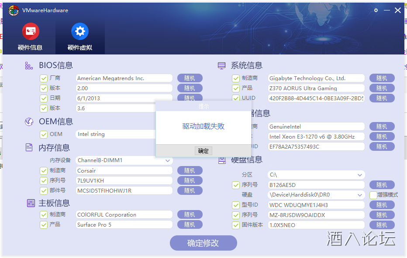407x258 pixels.
Task: Randomize the BIOS 厂商 value
Action: 190,78
